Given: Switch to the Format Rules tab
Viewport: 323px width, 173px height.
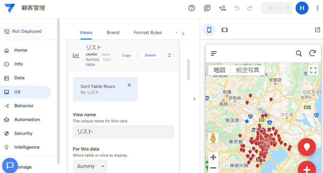Looking at the screenshot, I should coord(148,33).
